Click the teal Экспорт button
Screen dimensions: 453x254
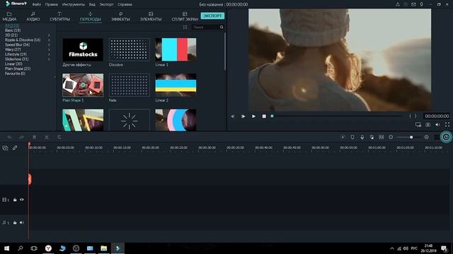tap(212, 16)
